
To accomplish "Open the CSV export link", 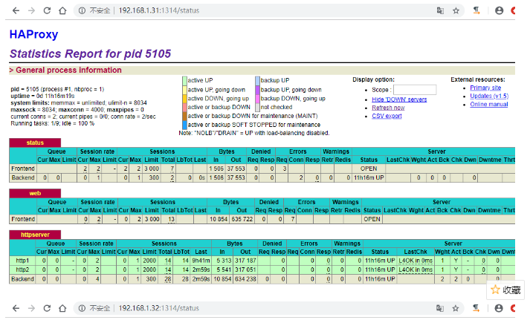I will point(387,116).
